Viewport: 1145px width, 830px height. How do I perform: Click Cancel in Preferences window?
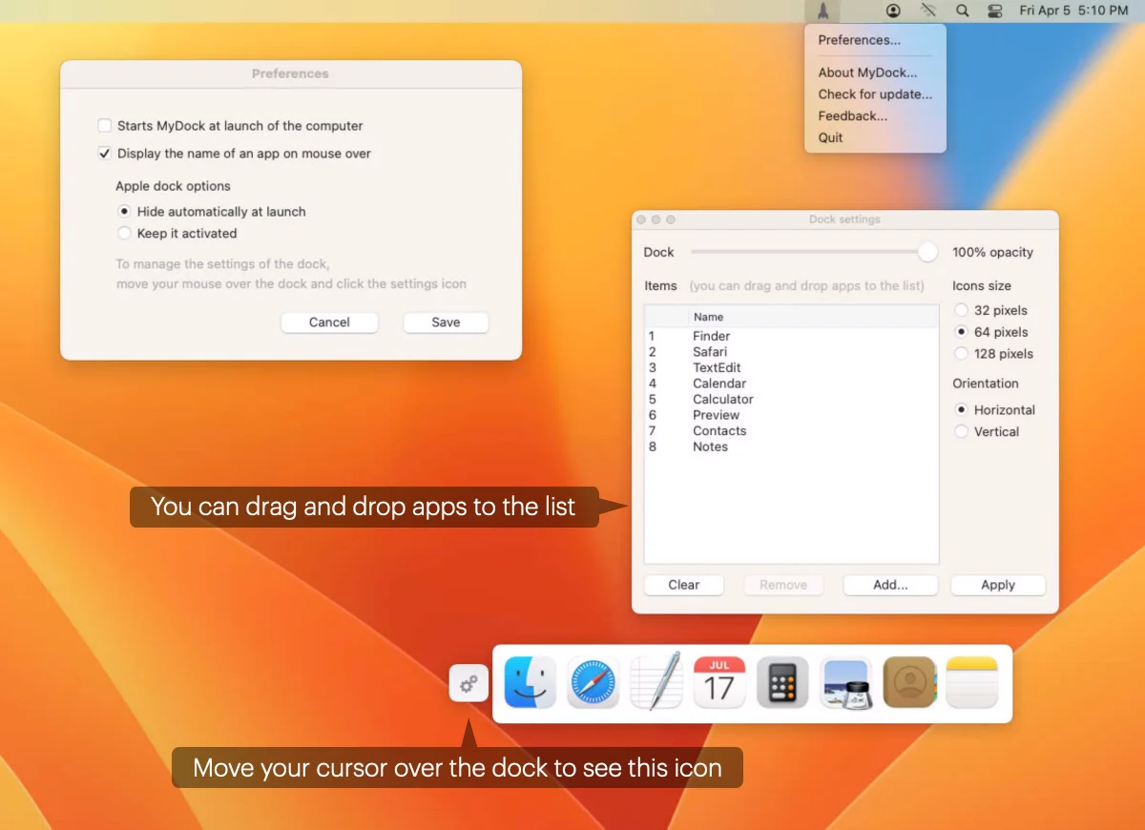(329, 322)
